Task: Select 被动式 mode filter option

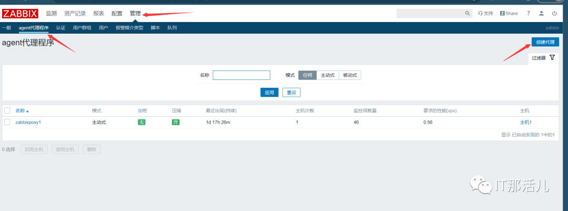Action: 350,75
